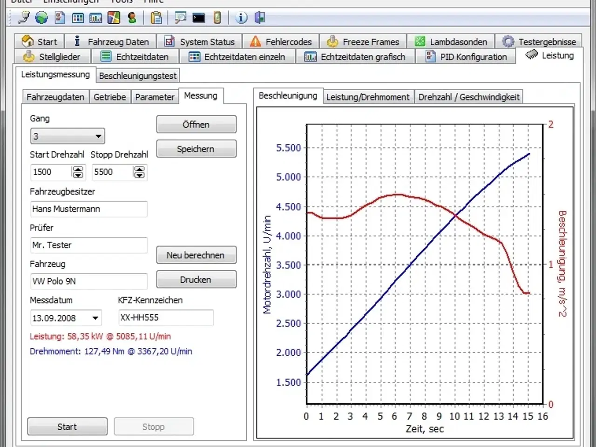Click the Fahrzeug field VW Polo 9N
This screenshot has width=596, height=447.
click(x=89, y=281)
